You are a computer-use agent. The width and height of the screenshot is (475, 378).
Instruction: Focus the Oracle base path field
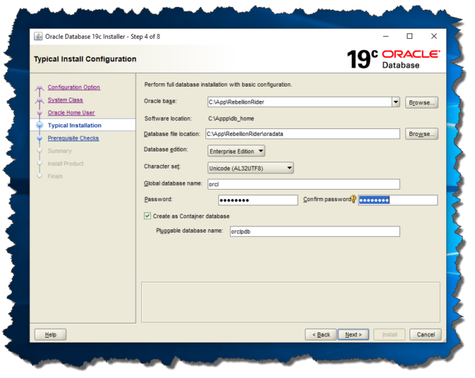click(x=300, y=102)
